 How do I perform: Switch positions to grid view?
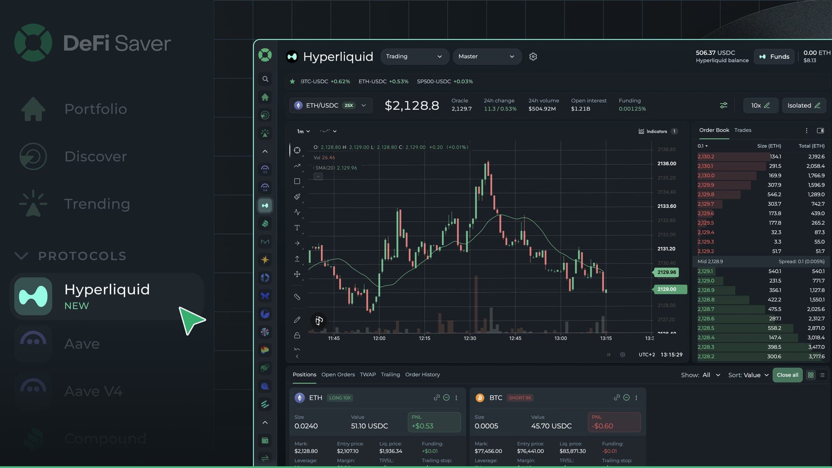click(811, 375)
